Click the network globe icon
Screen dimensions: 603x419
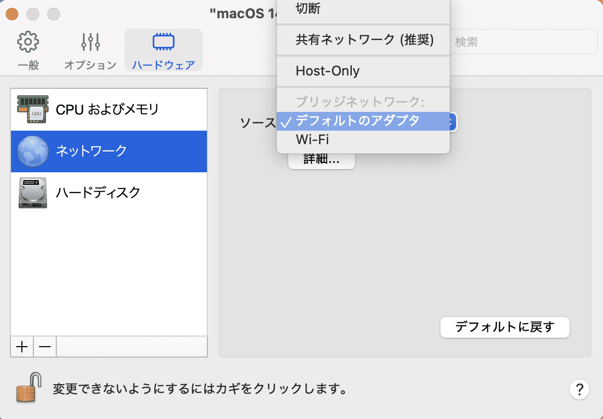33,151
